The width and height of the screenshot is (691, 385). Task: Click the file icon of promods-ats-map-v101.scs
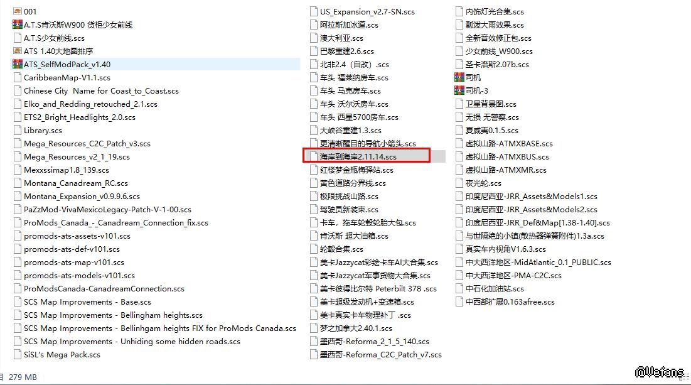18,263
